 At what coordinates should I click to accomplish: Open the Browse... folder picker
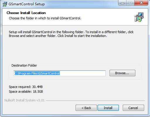tap(122, 73)
